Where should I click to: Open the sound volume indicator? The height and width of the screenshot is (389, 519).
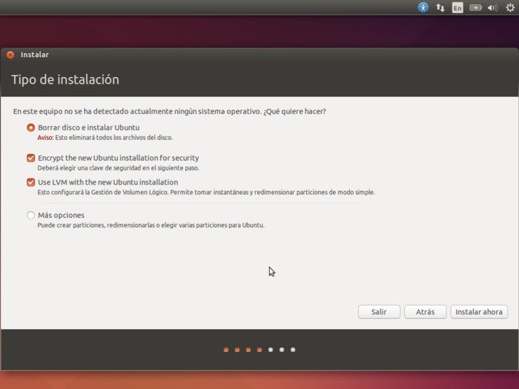tap(492, 7)
